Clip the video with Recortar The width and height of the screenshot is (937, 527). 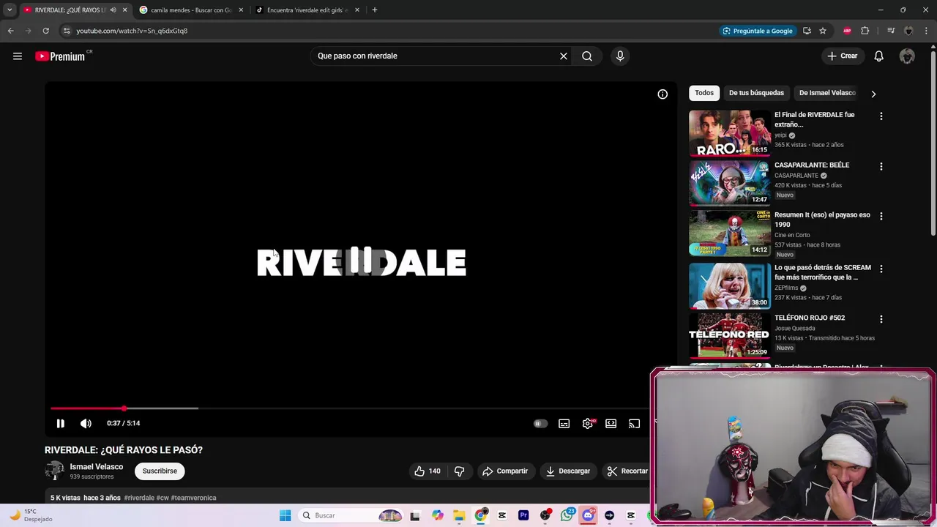[628, 471]
